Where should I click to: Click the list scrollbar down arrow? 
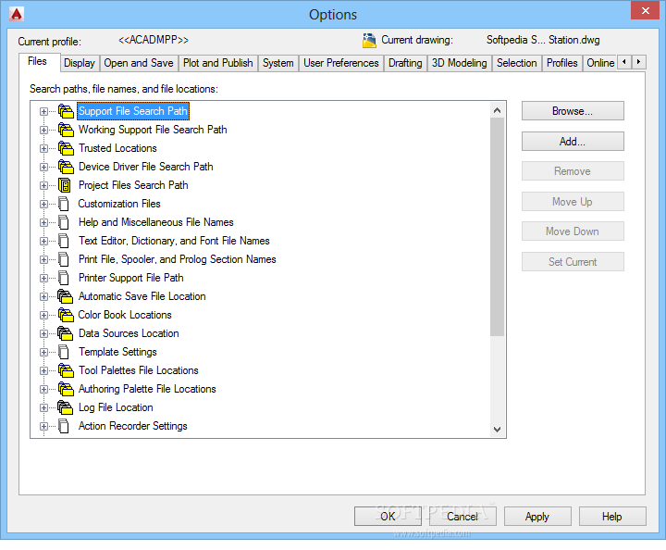(497, 430)
